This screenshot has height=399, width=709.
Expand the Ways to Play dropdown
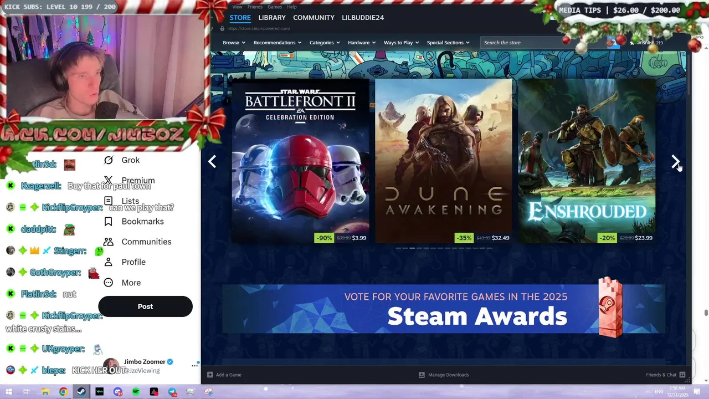401,43
